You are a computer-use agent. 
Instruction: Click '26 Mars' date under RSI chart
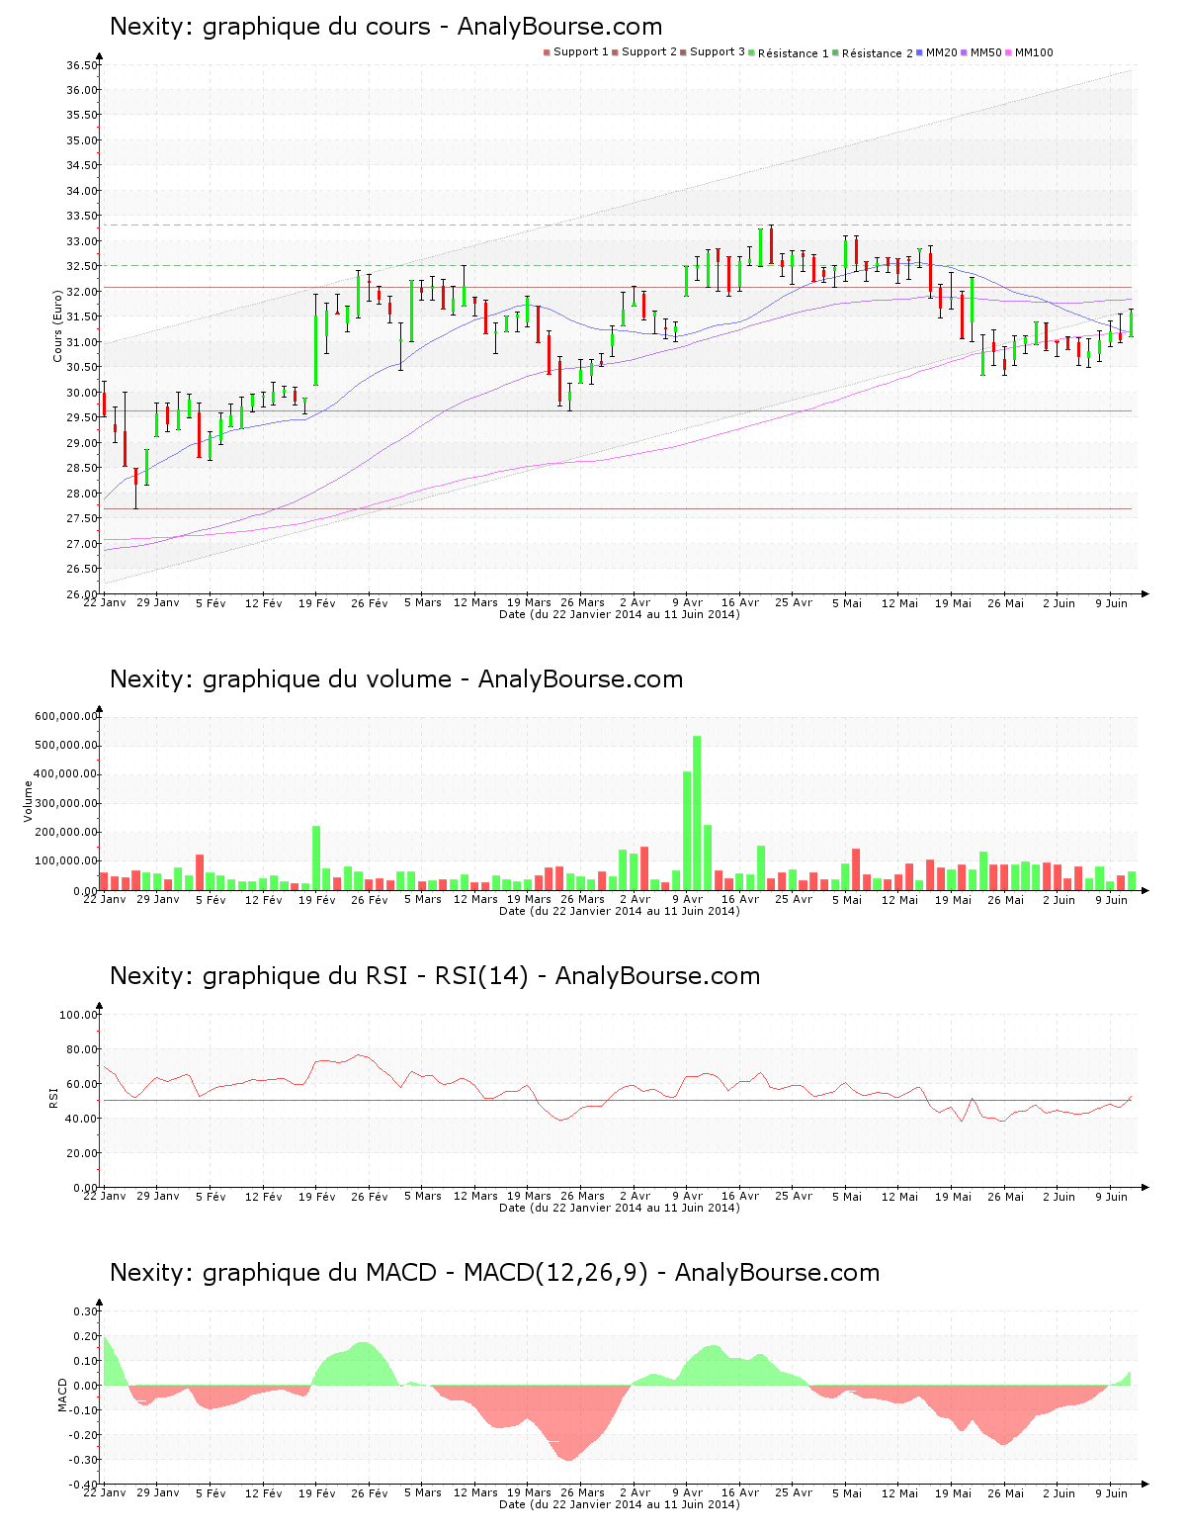(x=582, y=1196)
